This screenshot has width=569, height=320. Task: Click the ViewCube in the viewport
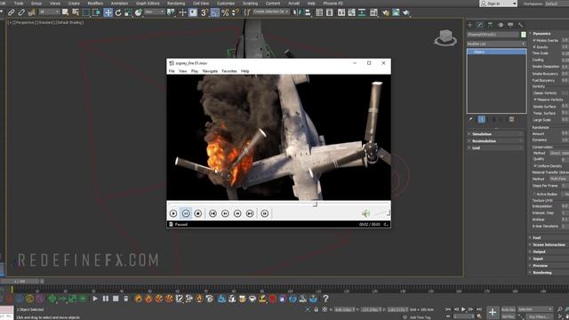pyautogui.click(x=445, y=37)
